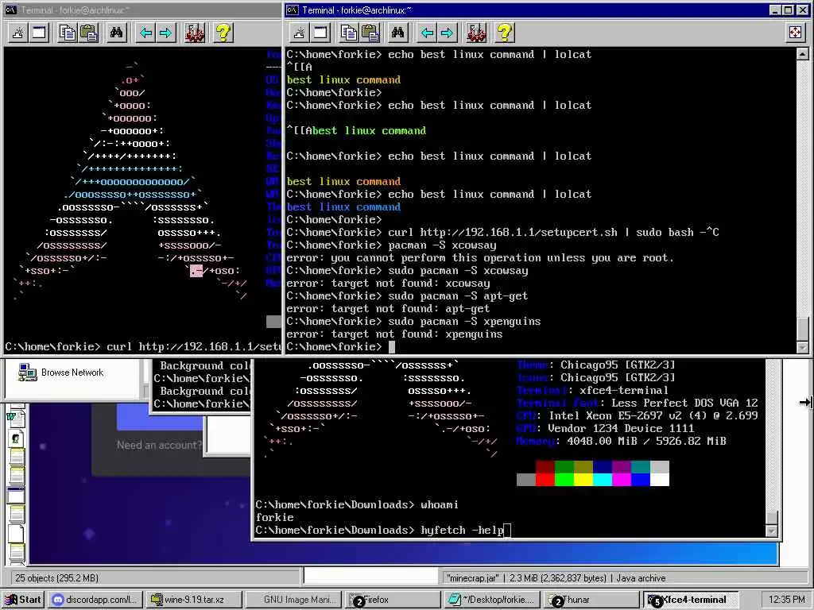This screenshot has width=814, height=610.
Task: Click the previous tab arrow in the left terminal
Action: point(145,33)
